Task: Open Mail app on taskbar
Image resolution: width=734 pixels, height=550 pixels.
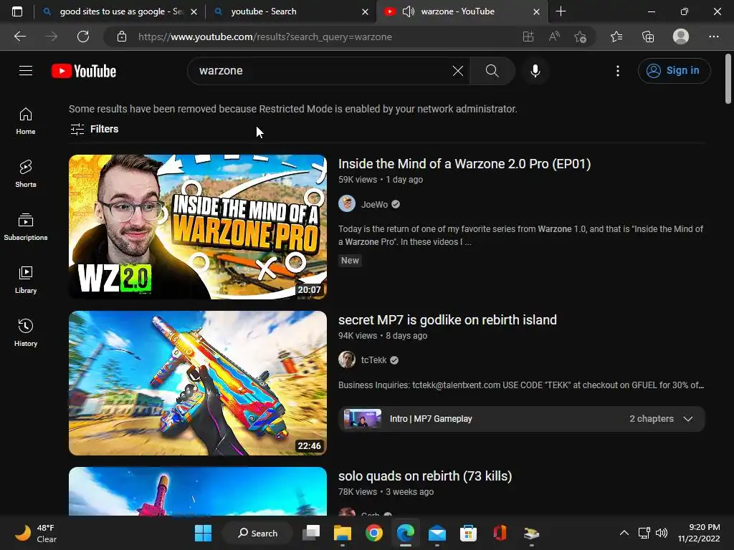Action: (x=437, y=533)
